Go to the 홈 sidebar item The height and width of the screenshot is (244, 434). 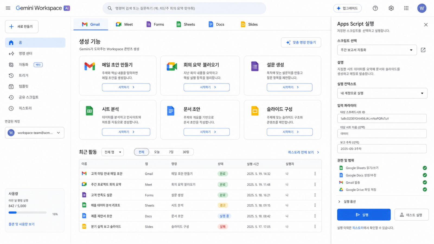tap(35, 43)
